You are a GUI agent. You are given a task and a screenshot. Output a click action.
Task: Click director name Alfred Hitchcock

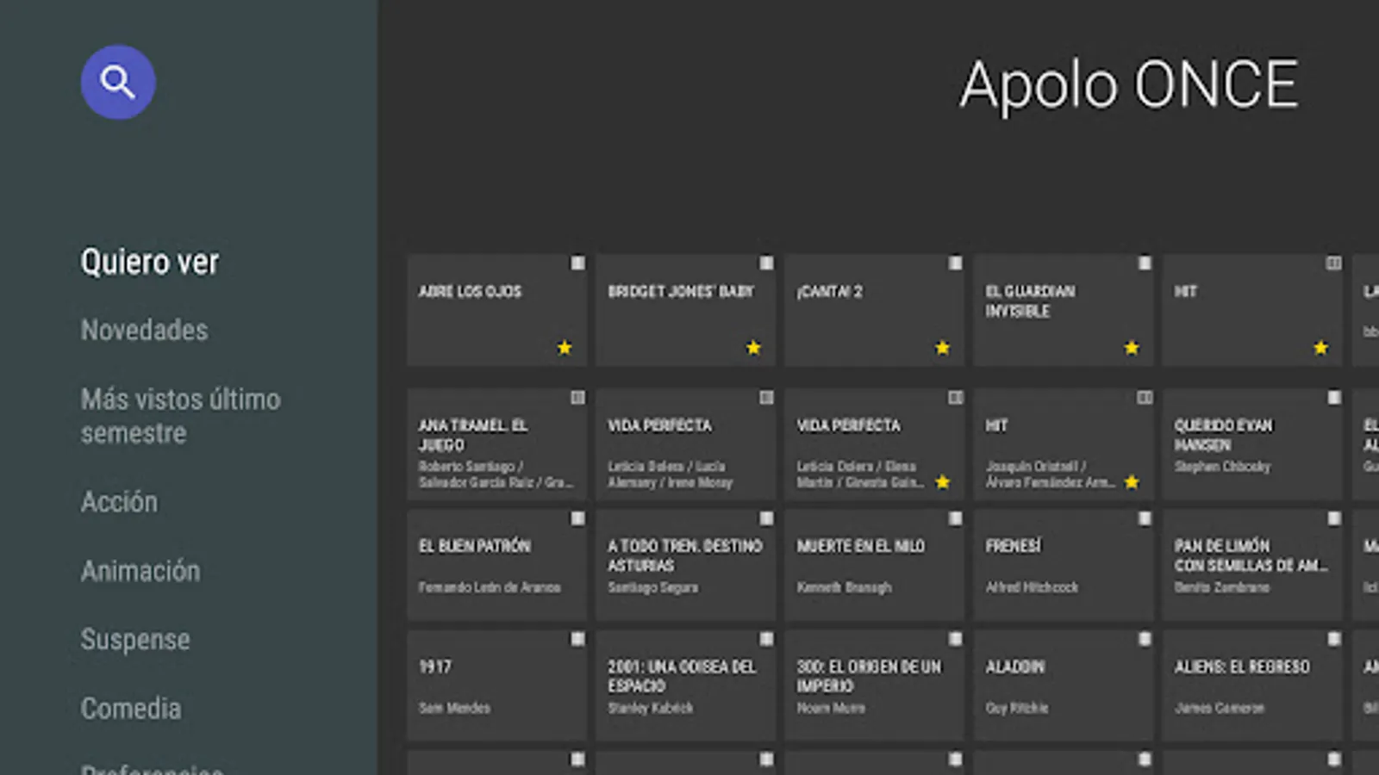coord(1033,587)
